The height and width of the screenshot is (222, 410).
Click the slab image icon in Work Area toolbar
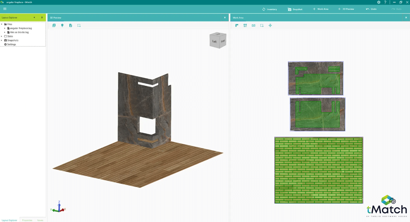point(253,25)
